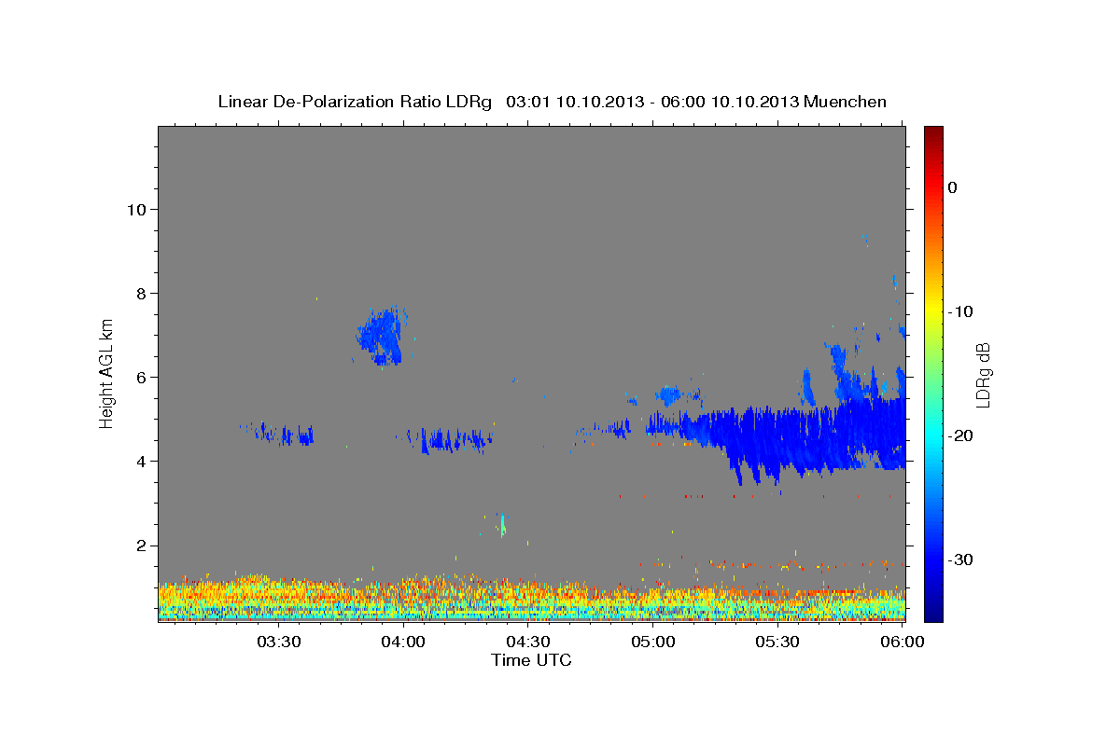Image resolution: width=1120 pixels, height=746 pixels.
Task: Click the 05:00 time tick label
Action: (x=653, y=642)
